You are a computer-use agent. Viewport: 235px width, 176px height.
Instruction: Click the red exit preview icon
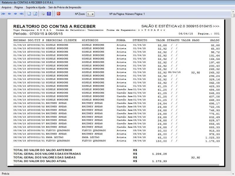[x=58, y=13]
